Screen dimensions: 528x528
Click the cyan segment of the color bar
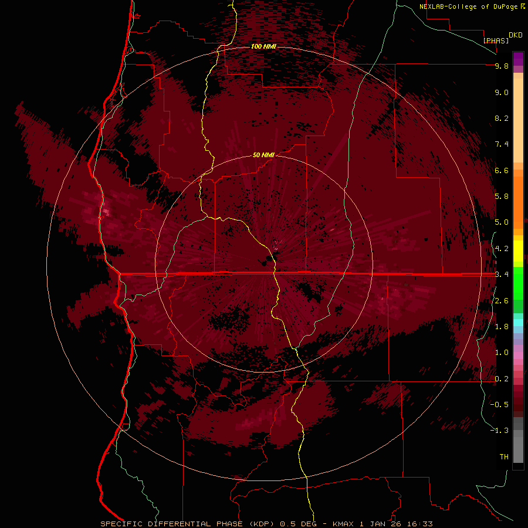[518, 323]
